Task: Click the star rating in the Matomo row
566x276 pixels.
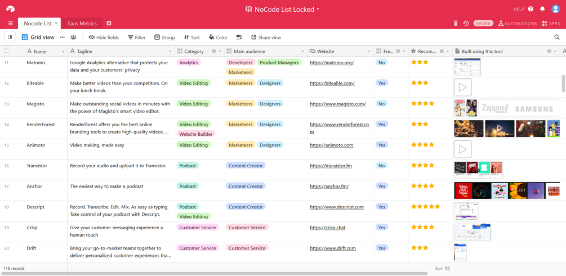Action: tap(420, 62)
